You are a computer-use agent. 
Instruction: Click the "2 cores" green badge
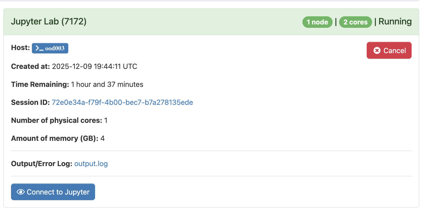[x=355, y=22]
